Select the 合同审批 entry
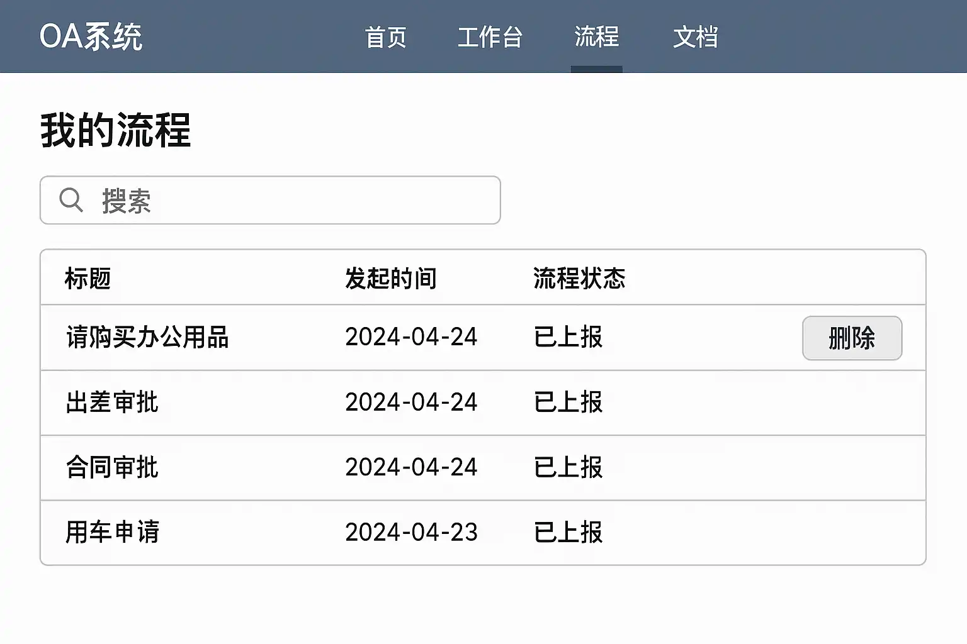Screen dimensions: 967x644 click(112, 467)
